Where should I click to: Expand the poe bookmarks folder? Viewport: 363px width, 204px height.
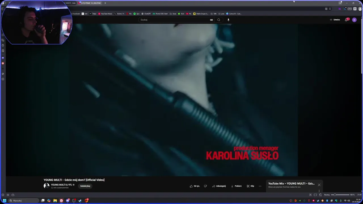[221, 14]
